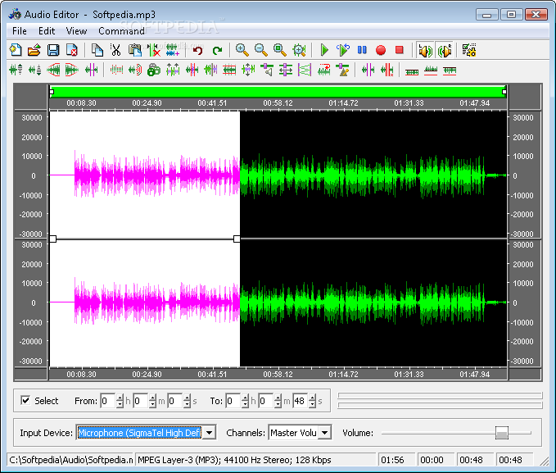Apply the fade in effect icon
This screenshot has width=556, height=473.
pos(53,70)
